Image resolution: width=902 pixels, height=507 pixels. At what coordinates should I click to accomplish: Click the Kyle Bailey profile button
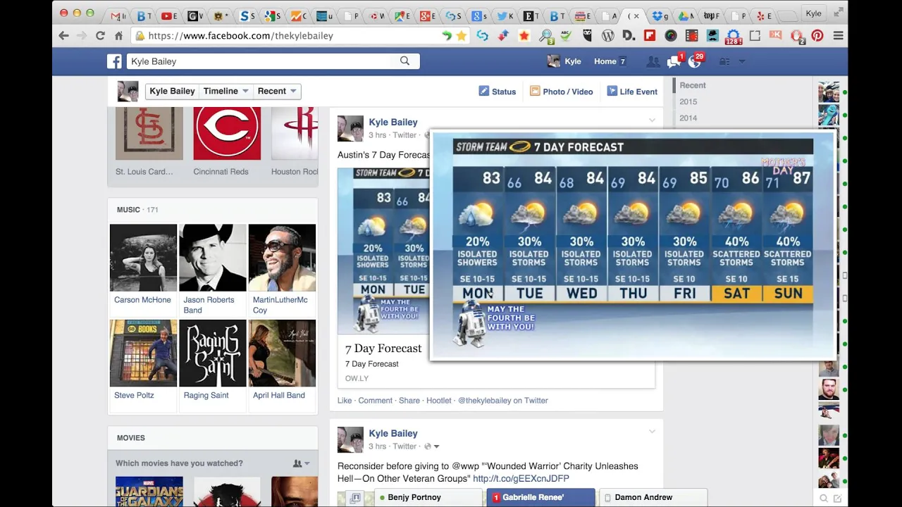click(x=172, y=91)
